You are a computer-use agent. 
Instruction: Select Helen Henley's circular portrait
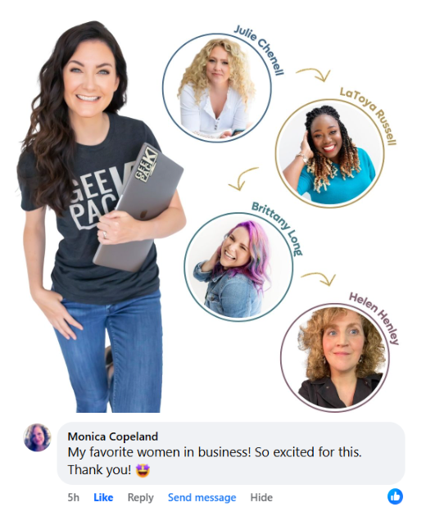click(334, 357)
